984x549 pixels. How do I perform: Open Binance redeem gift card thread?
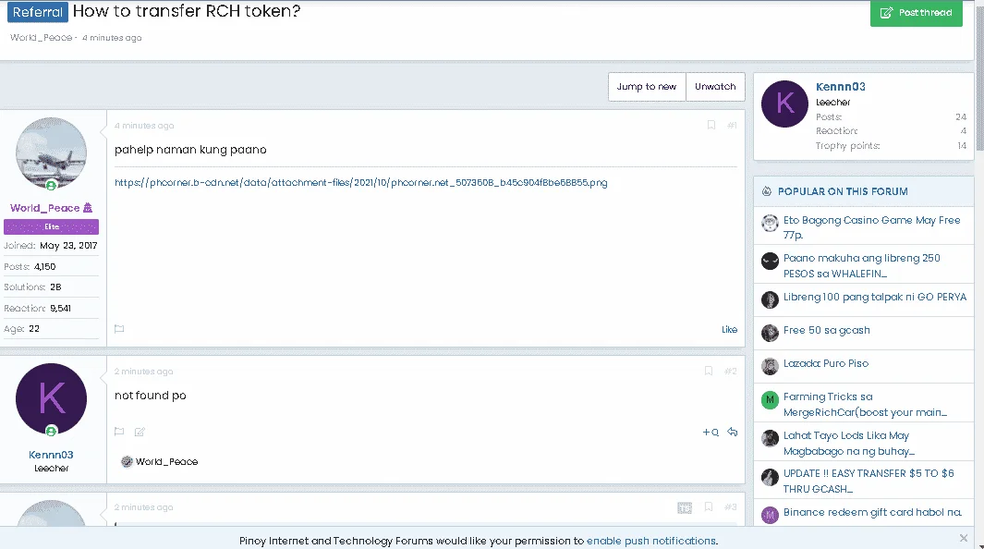click(x=872, y=512)
